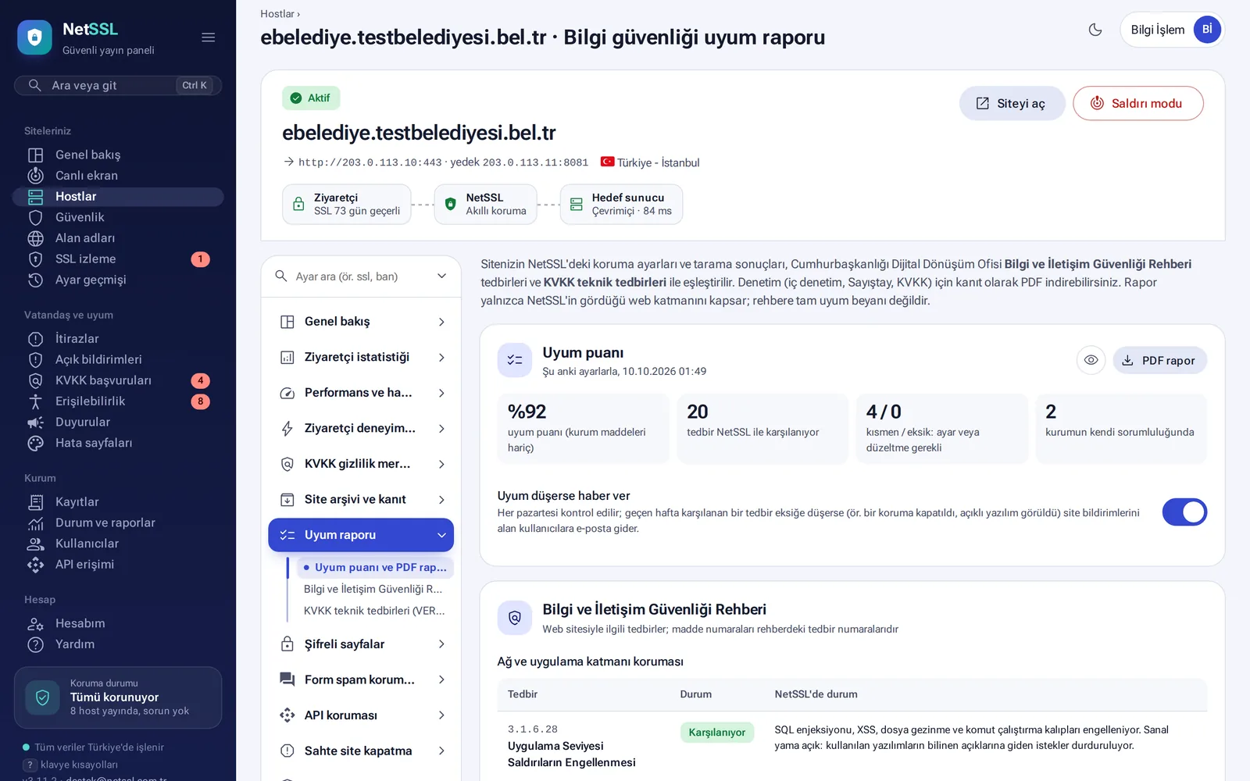Open KVKK başvuruları in the sidebar

click(x=118, y=380)
